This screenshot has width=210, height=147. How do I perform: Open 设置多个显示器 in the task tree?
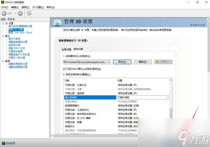tap(17, 58)
